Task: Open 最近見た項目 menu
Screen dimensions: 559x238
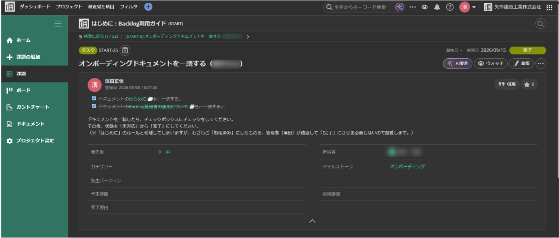Action: point(101,7)
